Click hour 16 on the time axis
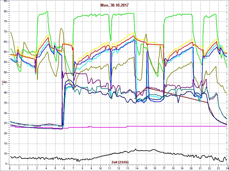The width and height of the screenshot is (229, 171). [x=155, y=168]
